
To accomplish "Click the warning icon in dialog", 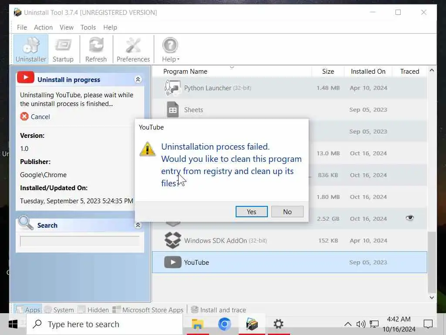I will point(147,149).
